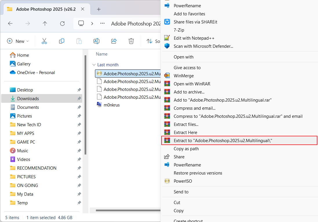Open the Pictures library folder
This screenshot has width=318, height=222.
(x=21, y=116)
